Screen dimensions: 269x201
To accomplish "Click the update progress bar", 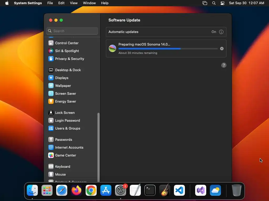I will pos(168,49).
